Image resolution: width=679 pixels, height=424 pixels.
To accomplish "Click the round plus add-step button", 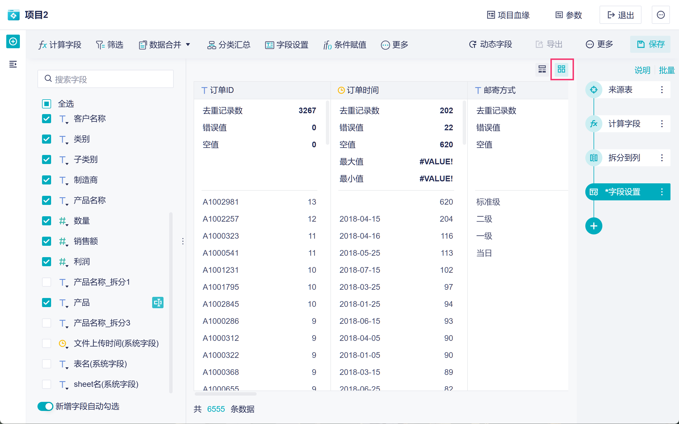I will click(593, 226).
